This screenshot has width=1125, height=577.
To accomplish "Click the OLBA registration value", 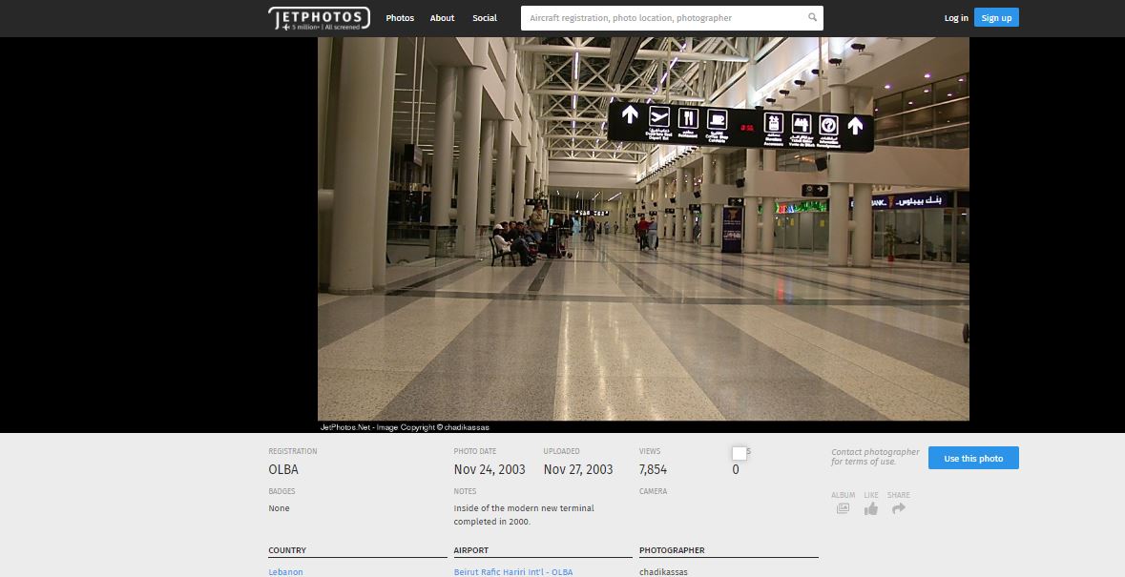I will coord(283,469).
